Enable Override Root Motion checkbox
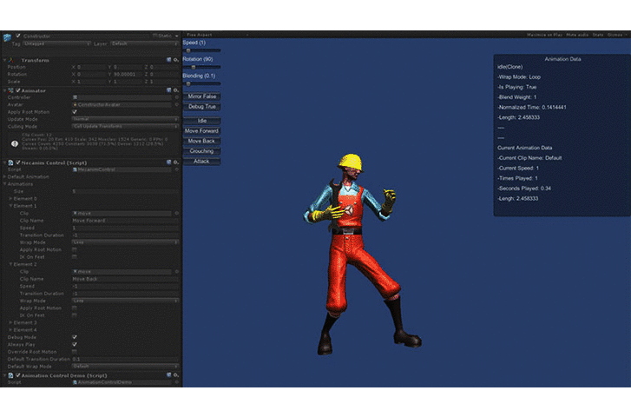The width and height of the screenshot is (631, 417). click(x=75, y=352)
